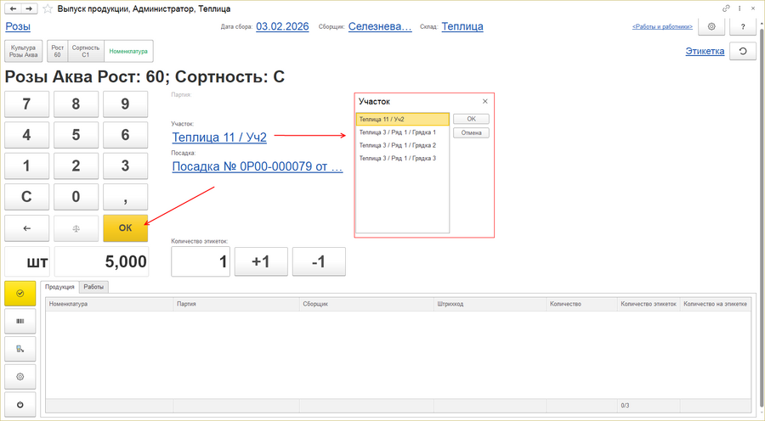This screenshot has height=421, width=765.
Task: Tap keypad digit 7
Action: [27, 104]
